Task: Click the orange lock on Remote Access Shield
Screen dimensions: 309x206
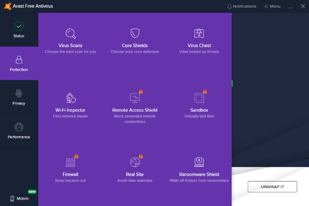Action: 141,92
